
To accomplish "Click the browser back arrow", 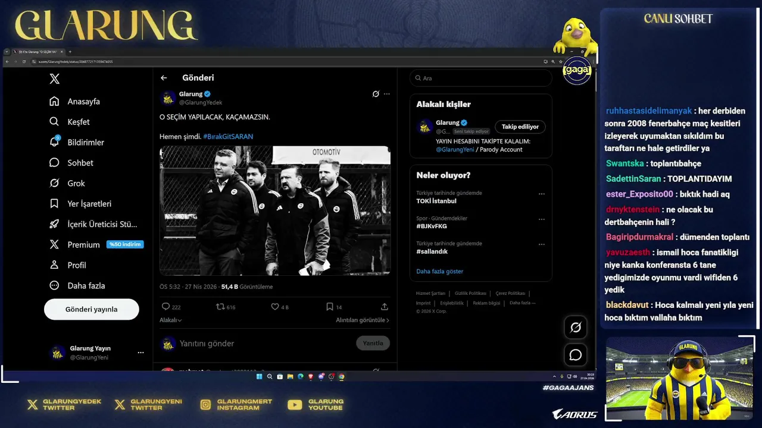I will [7, 61].
